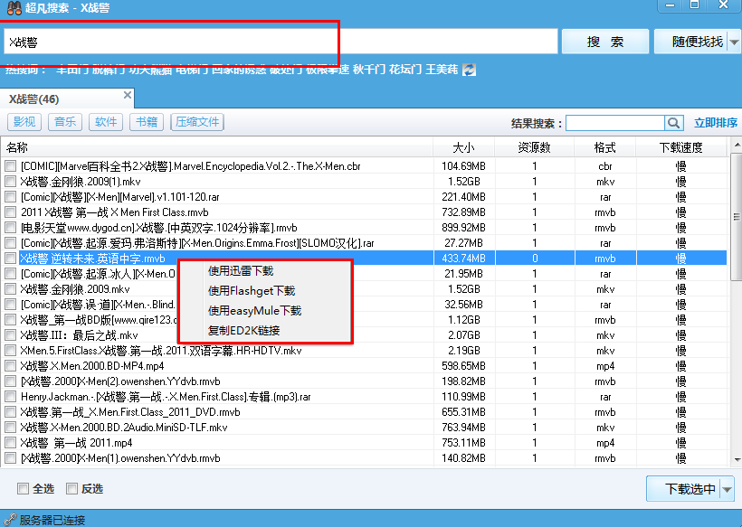Check the box for X战警 第一战 2011.mp4
Screen dimensions: 742x527
[11, 443]
